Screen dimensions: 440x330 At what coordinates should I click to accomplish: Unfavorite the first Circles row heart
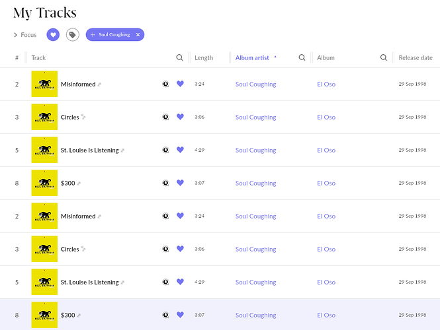pyautogui.click(x=180, y=117)
